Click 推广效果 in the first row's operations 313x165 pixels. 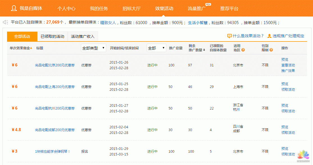coord(288,71)
